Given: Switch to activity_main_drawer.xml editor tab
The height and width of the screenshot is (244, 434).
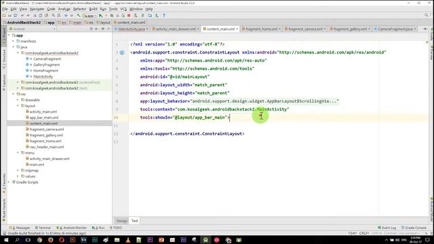Looking at the screenshot, I should (176, 28).
